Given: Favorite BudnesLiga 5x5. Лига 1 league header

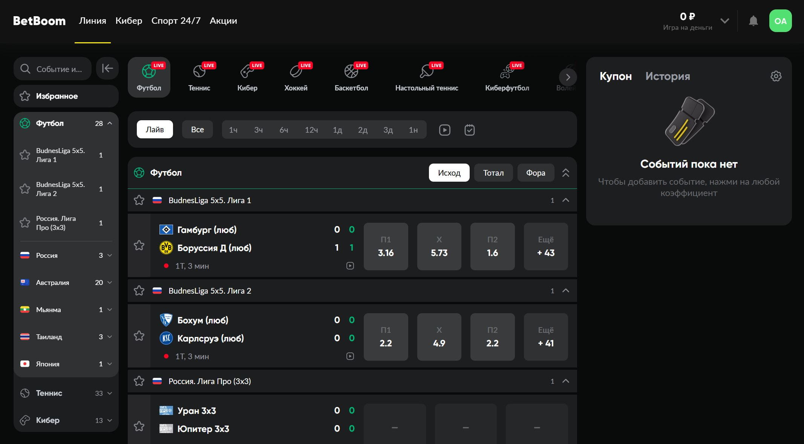Looking at the screenshot, I should (x=139, y=200).
